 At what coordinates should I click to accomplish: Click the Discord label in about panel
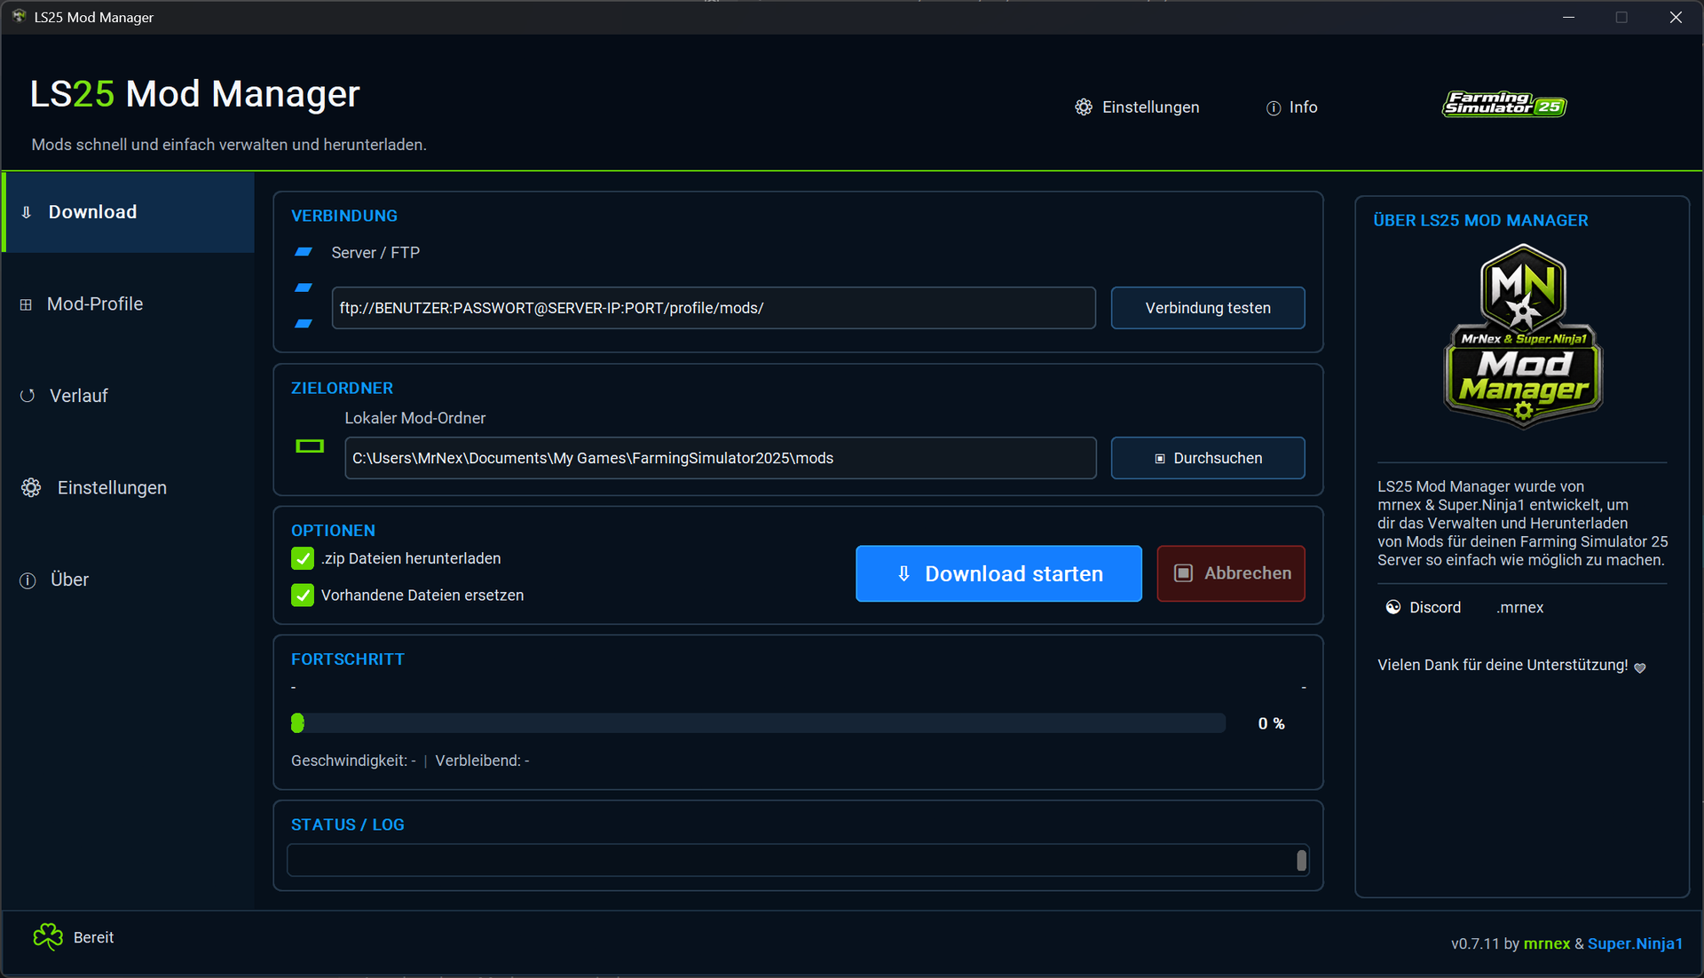(x=1435, y=608)
